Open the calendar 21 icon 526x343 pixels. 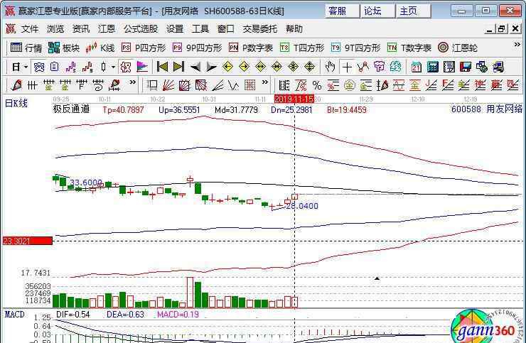[x=417, y=67]
